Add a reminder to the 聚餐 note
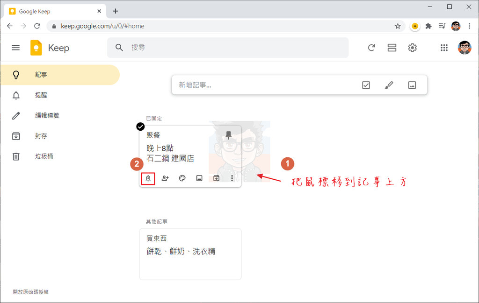 click(x=148, y=178)
